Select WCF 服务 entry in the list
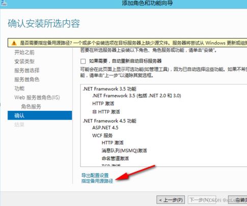The image size is (247, 206). point(102,135)
